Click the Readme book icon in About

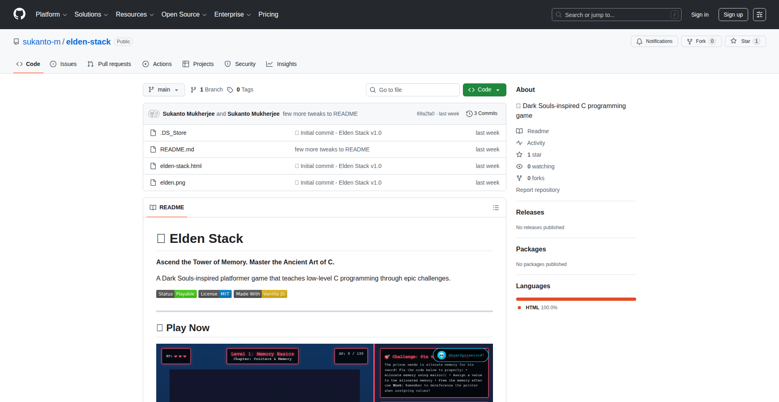520,131
